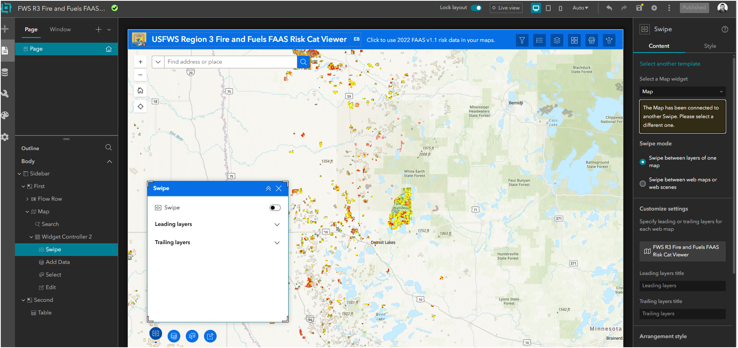
Task: Open app settings gear in left sidebar
Action: [5, 137]
